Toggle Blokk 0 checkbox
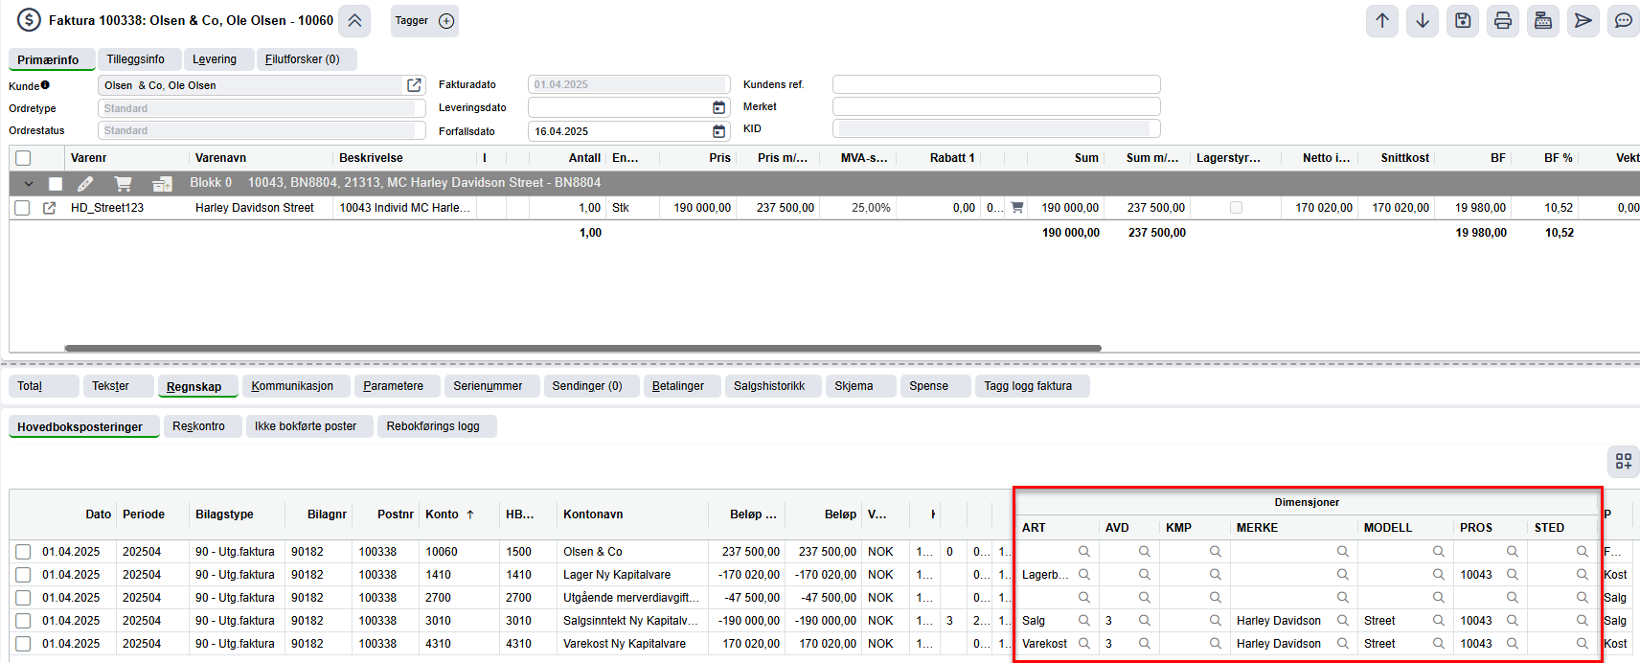The height and width of the screenshot is (663, 1640). click(x=56, y=184)
